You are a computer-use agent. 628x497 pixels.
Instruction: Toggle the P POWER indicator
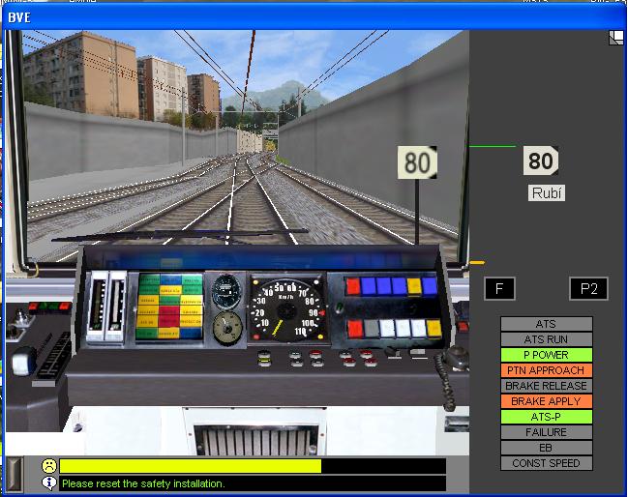pyautogui.click(x=546, y=355)
